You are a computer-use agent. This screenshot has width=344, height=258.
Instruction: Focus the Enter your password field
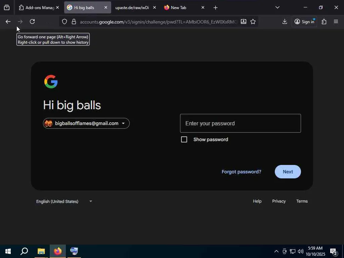[241, 123]
